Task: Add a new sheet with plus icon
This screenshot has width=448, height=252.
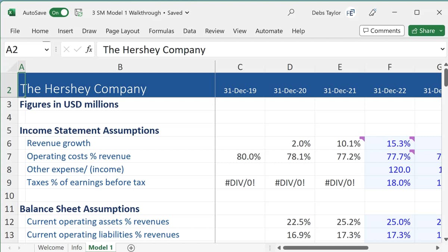Action: (131, 248)
